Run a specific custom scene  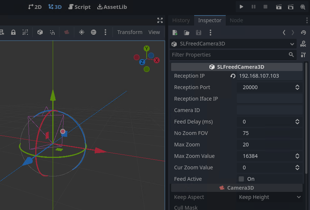291,7
